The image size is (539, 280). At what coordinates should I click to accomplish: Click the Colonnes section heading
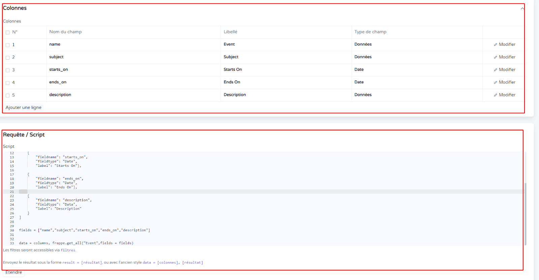pos(15,8)
